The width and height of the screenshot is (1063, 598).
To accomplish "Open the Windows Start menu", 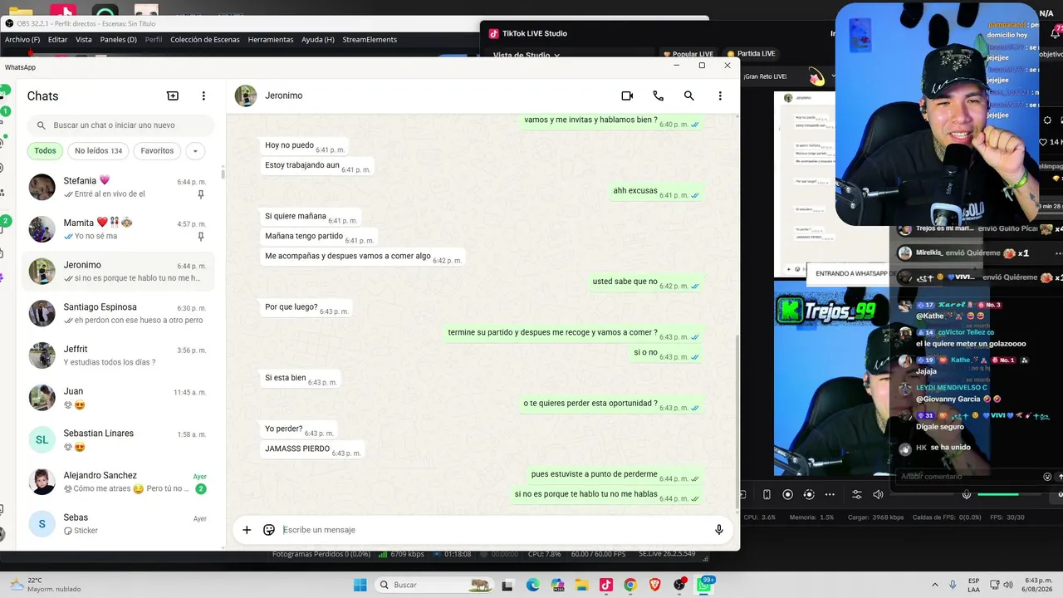I will pos(360,585).
